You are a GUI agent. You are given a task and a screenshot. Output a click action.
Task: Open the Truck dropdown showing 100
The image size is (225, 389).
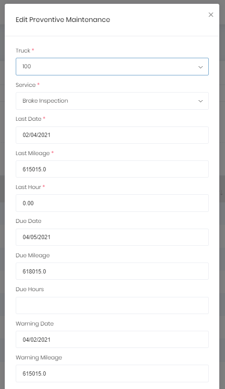click(x=112, y=66)
